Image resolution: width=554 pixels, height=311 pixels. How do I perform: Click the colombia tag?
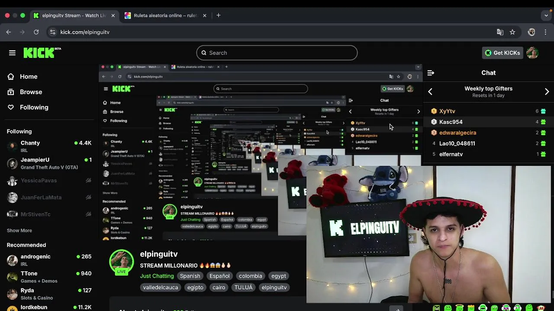click(250, 276)
